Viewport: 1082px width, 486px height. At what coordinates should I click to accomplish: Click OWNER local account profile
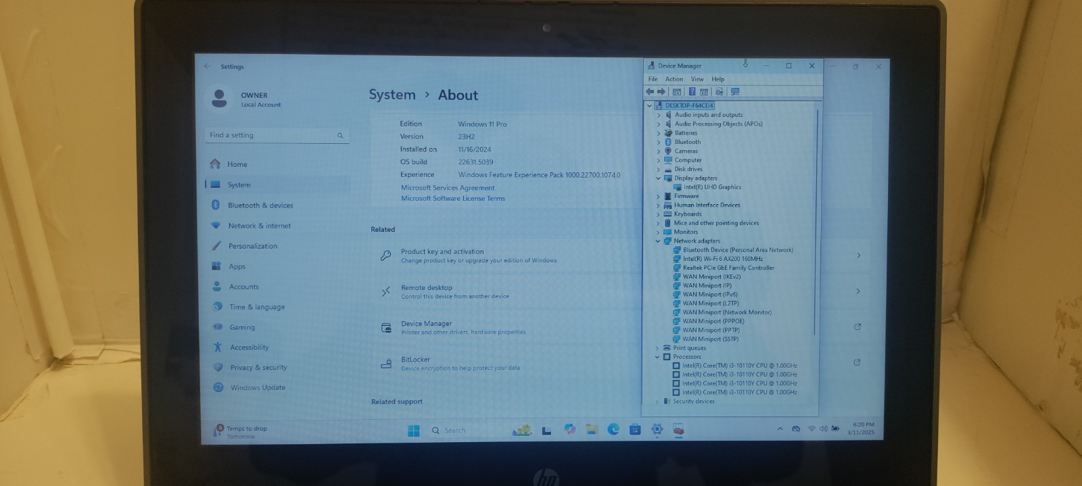[246, 99]
